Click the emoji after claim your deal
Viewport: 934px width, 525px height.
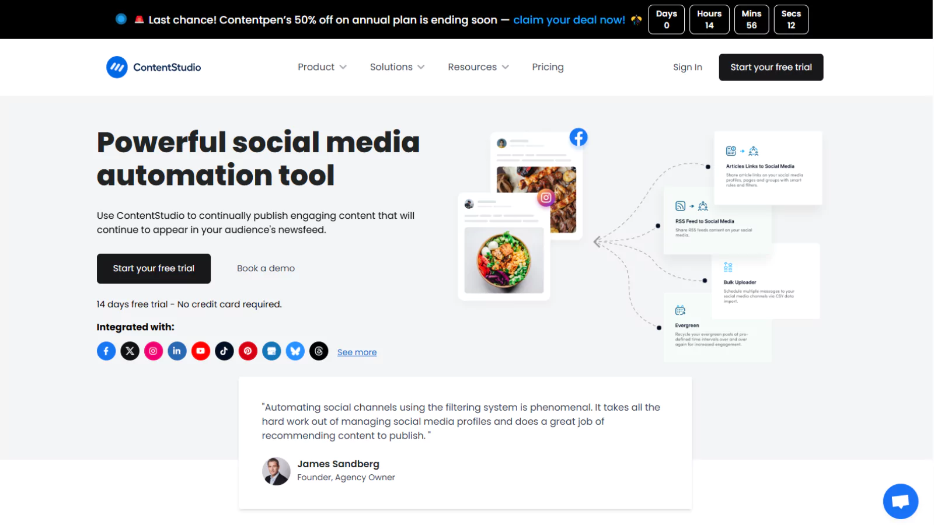(x=636, y=20)
